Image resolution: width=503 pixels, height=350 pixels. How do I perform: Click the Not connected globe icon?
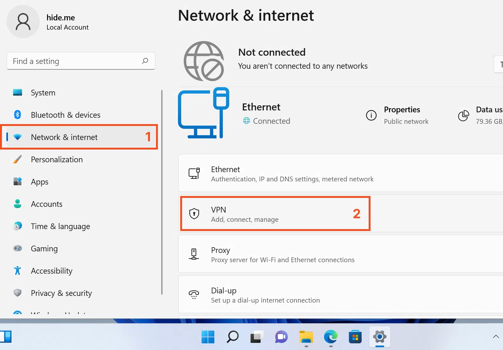click(x=204, y=61)
